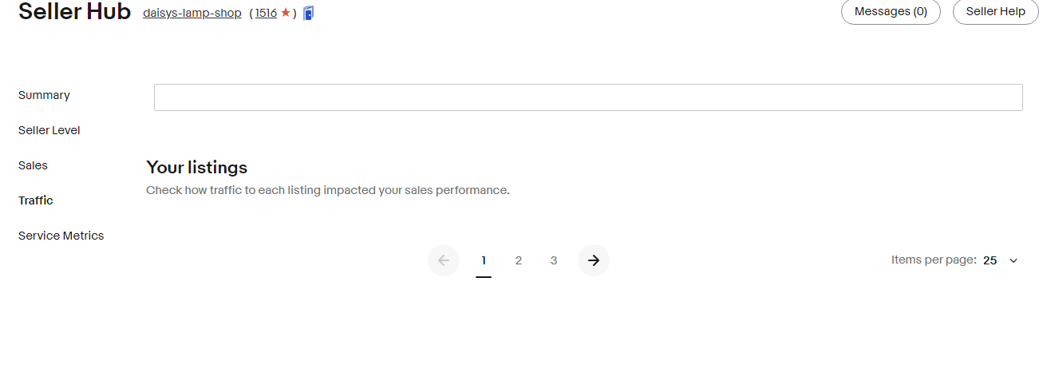Open the 1516 feedback score link
Image resolution: width=1055 pixels, height=365 pixels.
pos(266,13)
